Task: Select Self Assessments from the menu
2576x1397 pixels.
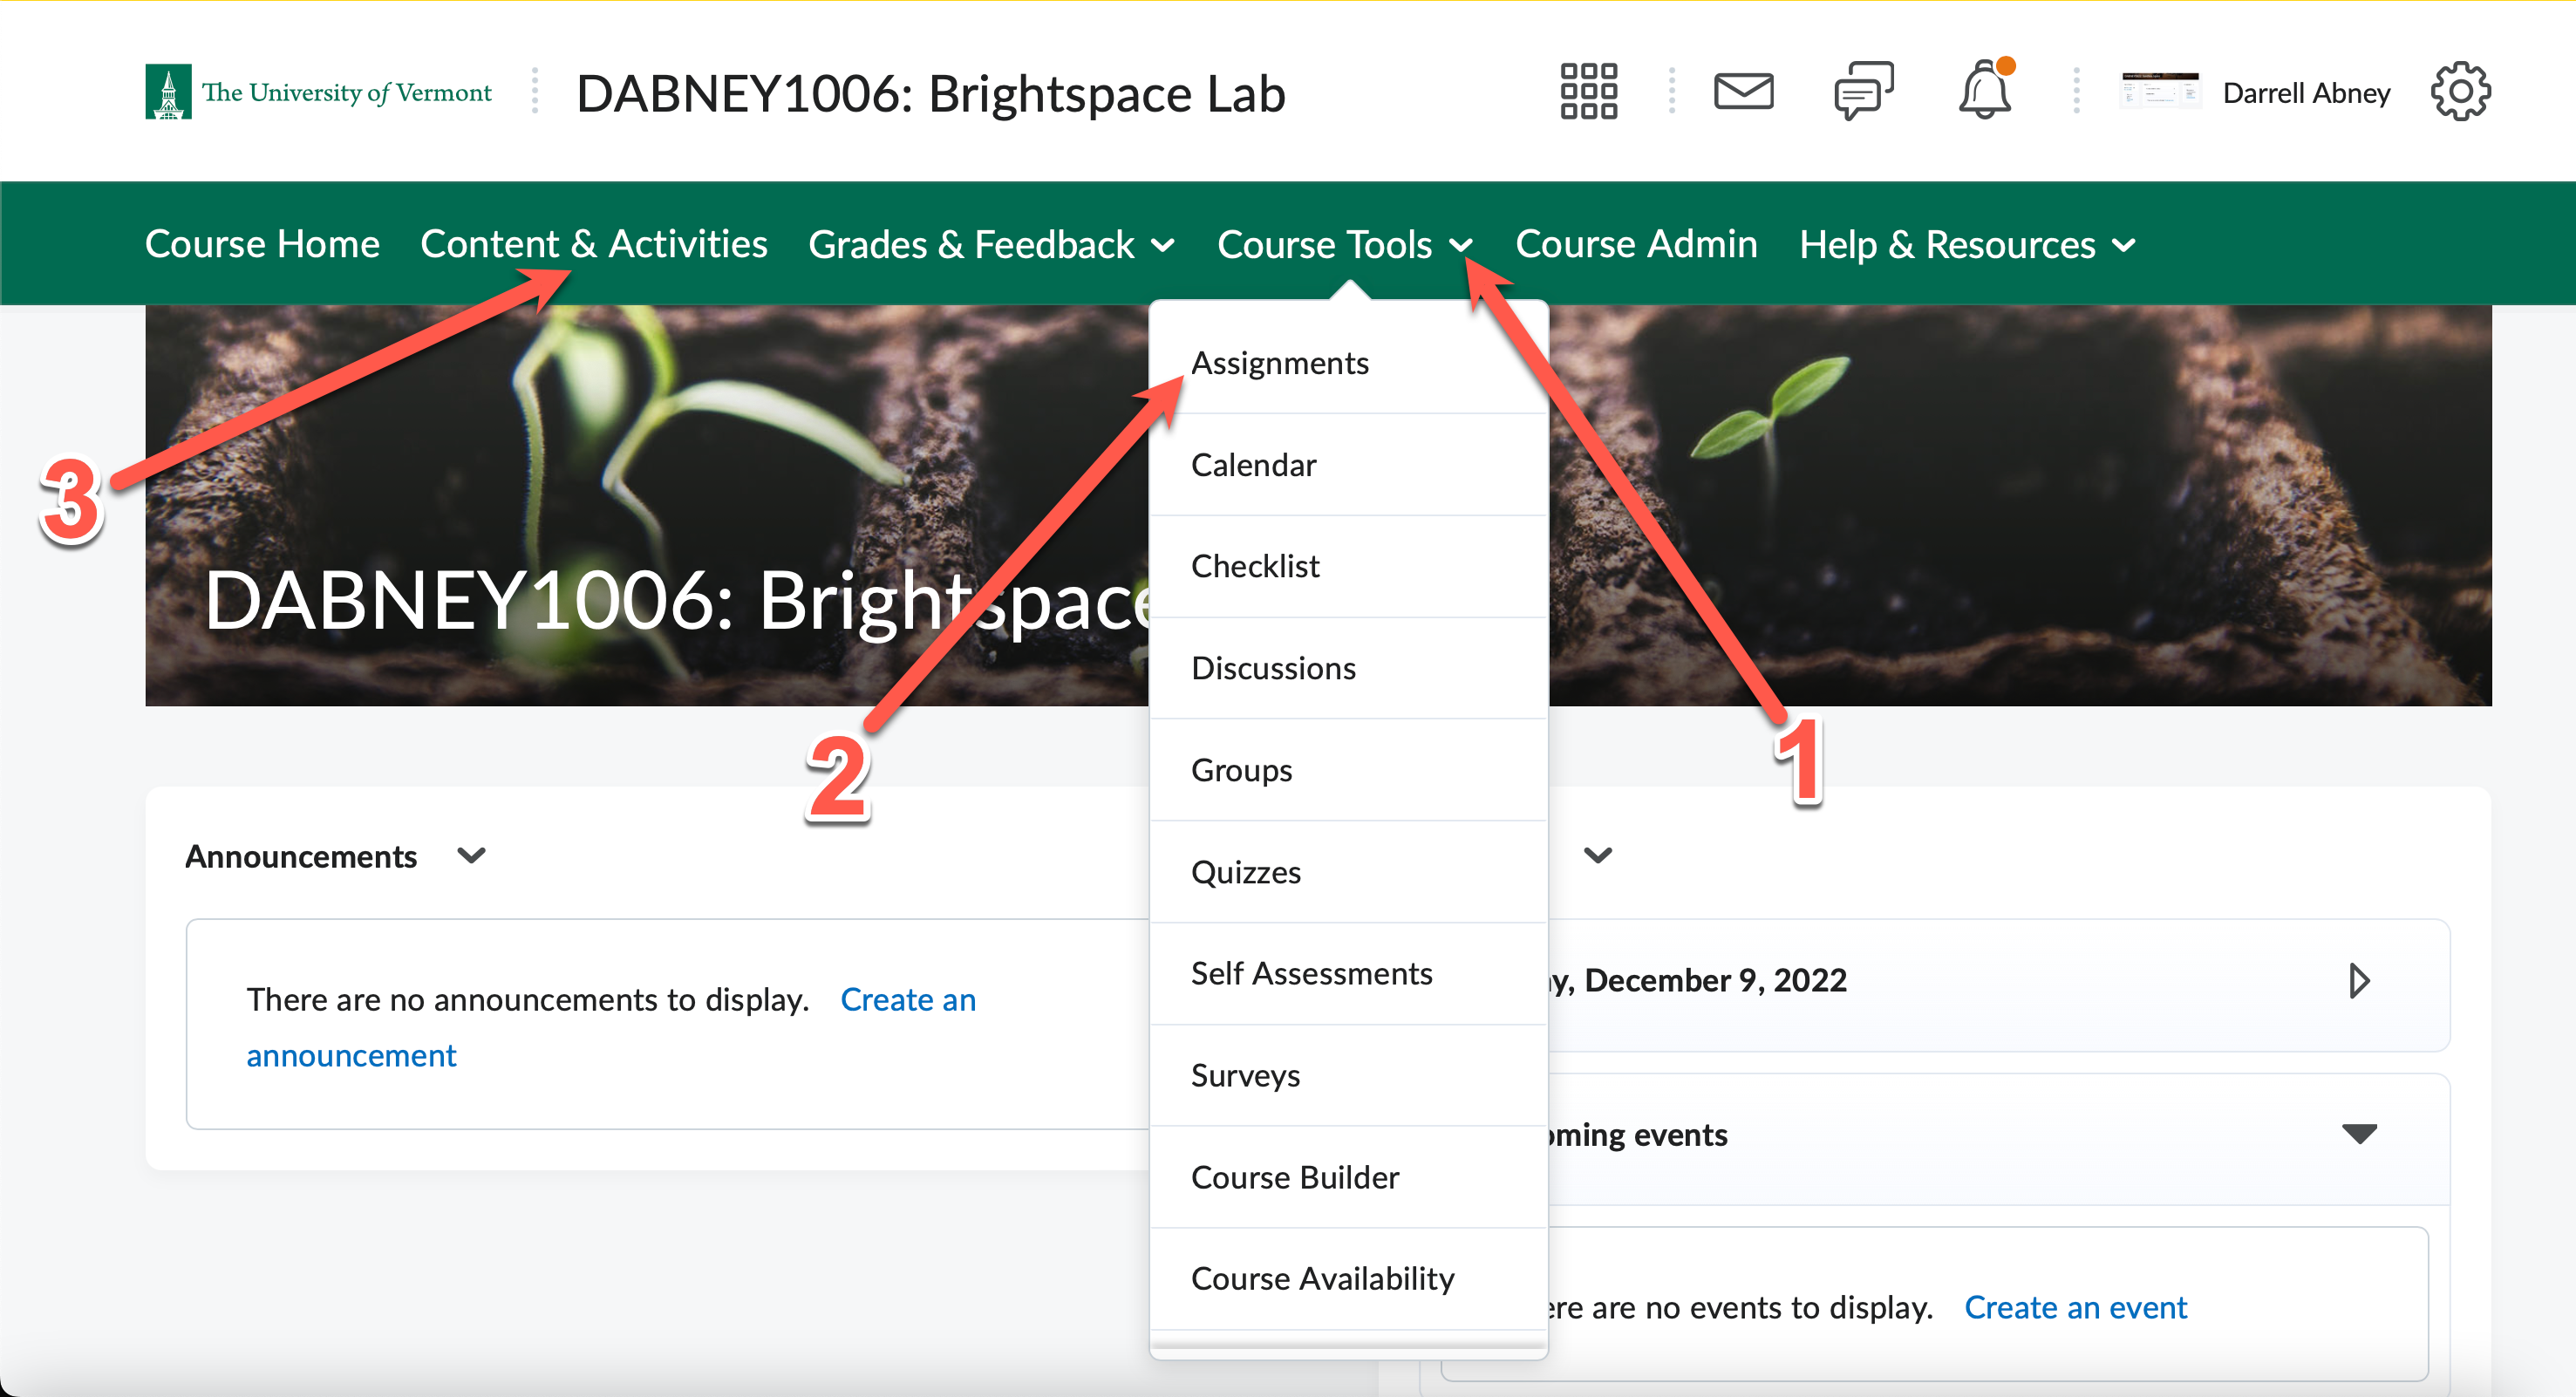Action: [1348, 973]
